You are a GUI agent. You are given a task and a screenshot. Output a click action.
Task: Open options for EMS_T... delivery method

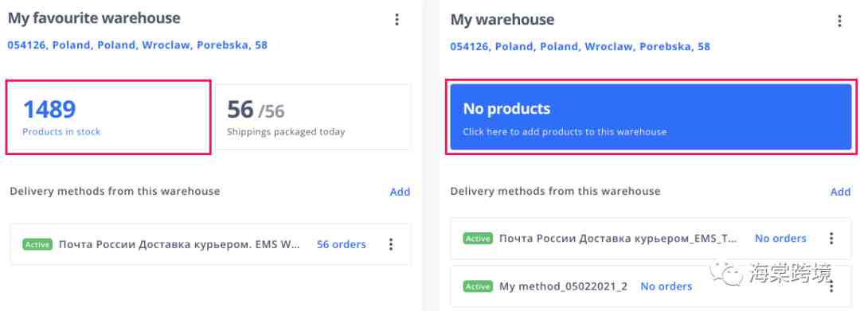click(x=831, y=238)
